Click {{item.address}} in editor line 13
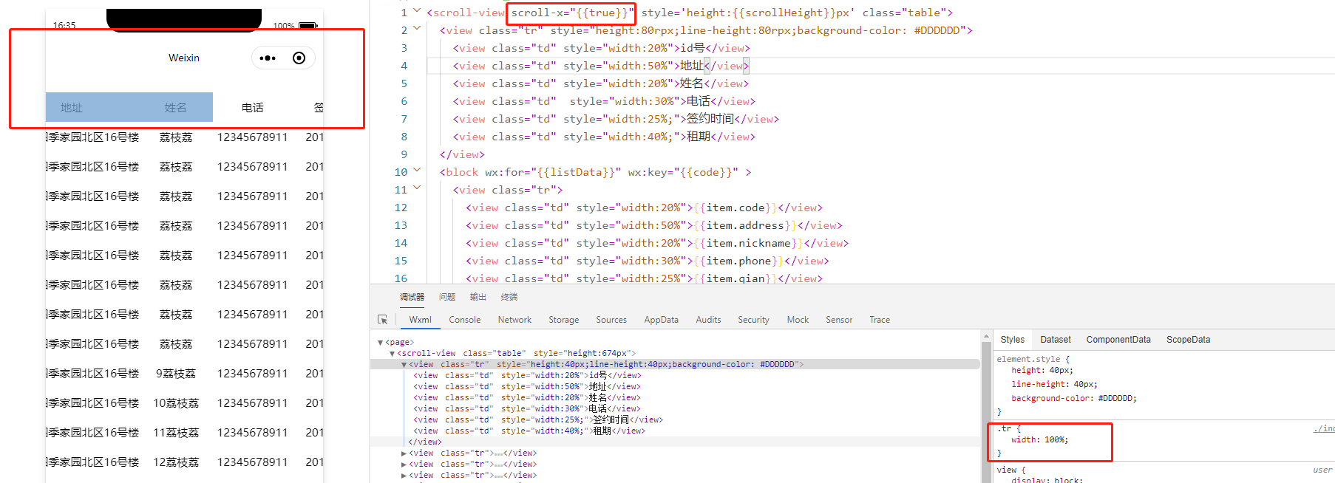This screenshot has width=1335, height=483. [745, 225]
